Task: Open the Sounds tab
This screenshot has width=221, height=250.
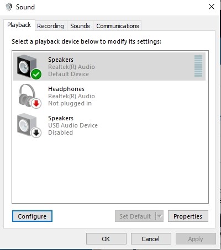Action: click(x=80, y=26)
